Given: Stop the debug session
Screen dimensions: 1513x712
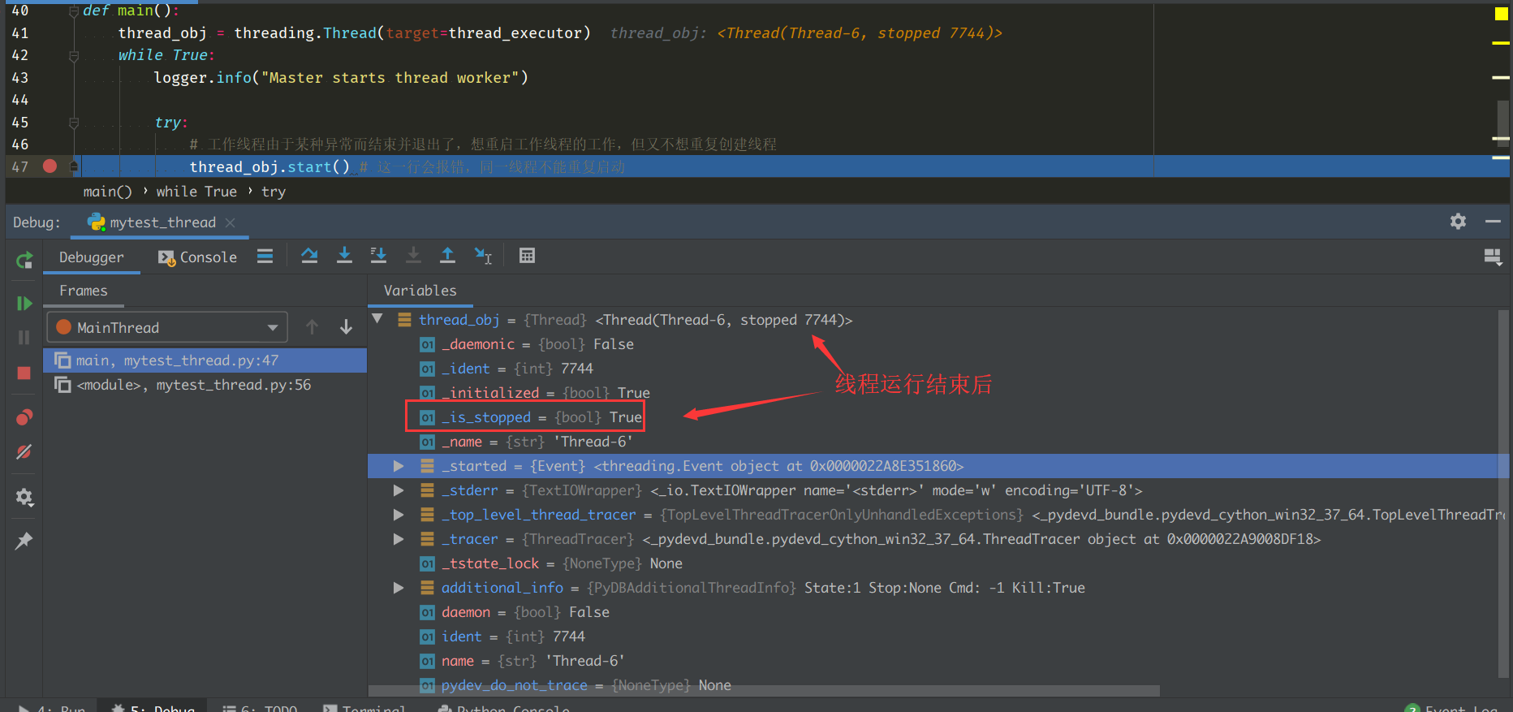Looking at the screenshot, I should (24, 373).
